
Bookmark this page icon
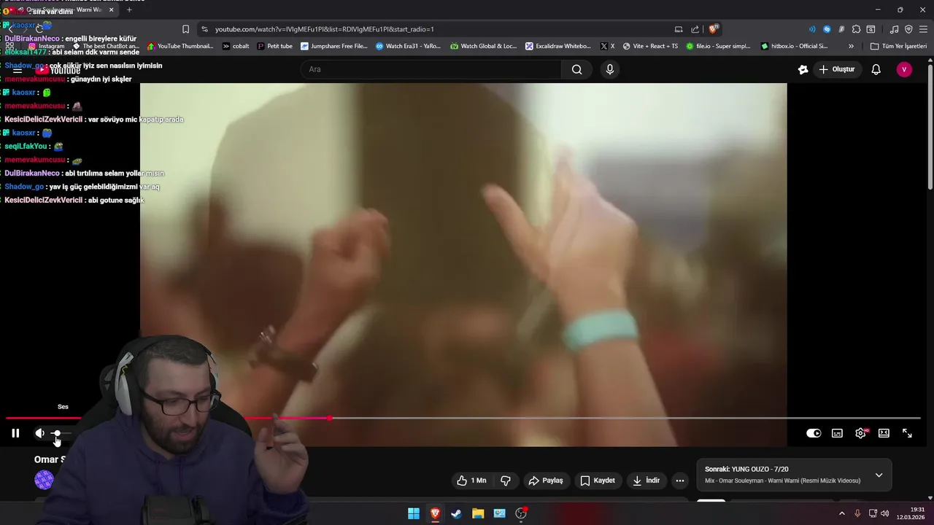[186, 29]
